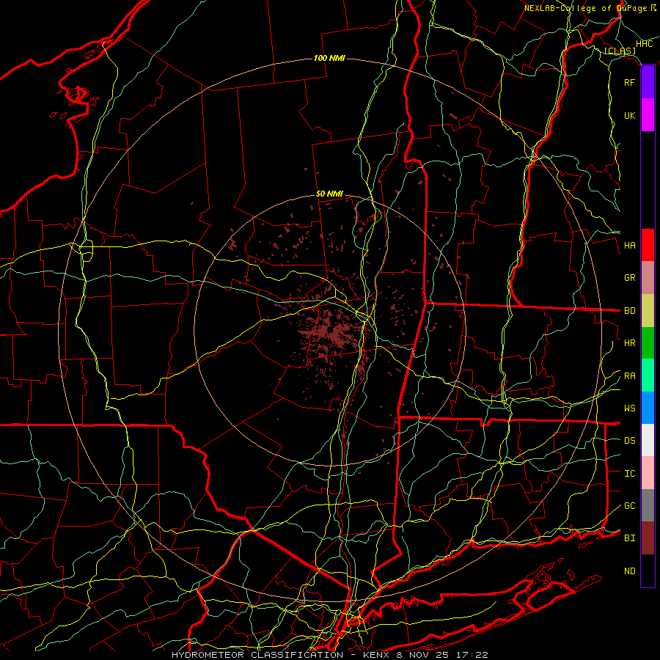The height and width of the screenshot is (660, 660).
Task: Pick the BI brown legend block
Action: pyautogui.click(x=648, y=538)
